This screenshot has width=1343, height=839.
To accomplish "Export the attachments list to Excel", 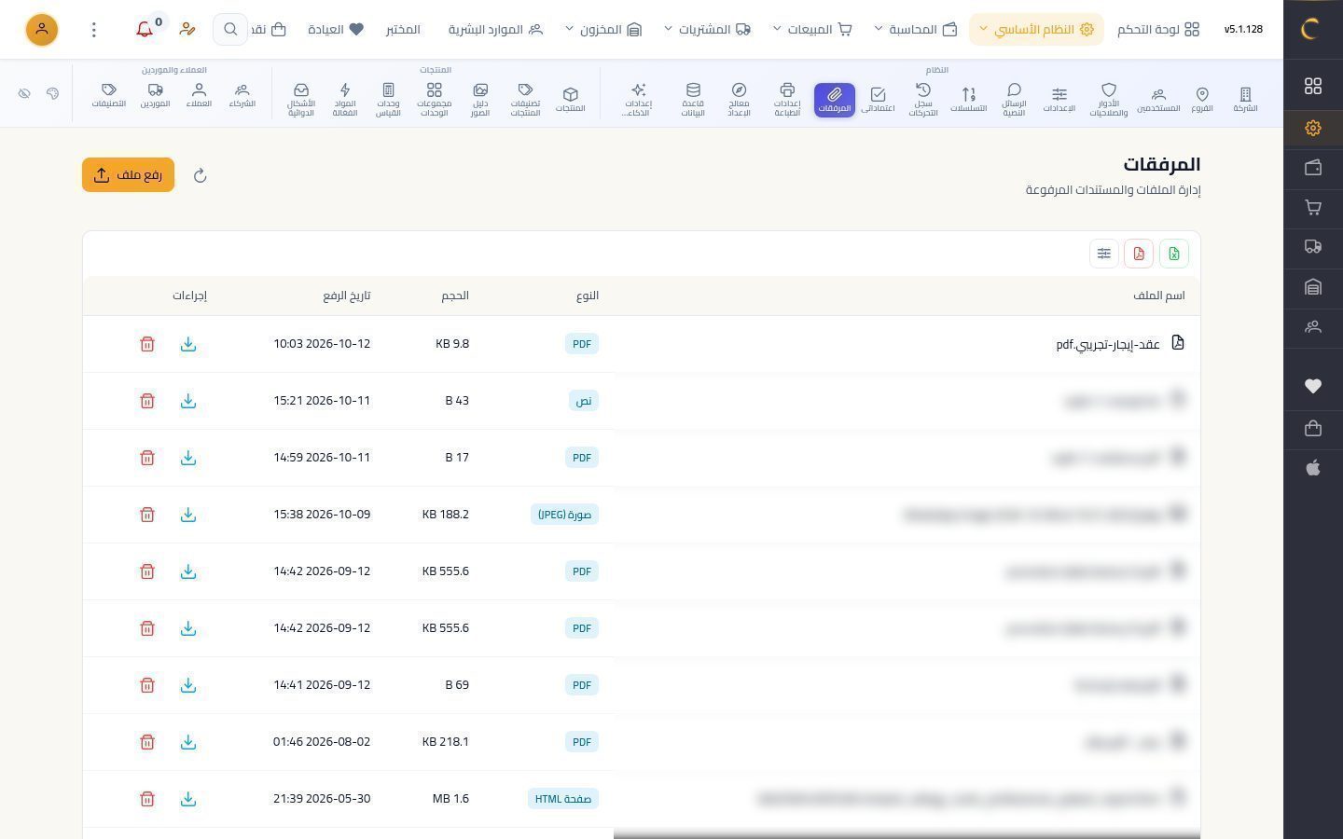I will (x=1174, y=254).
